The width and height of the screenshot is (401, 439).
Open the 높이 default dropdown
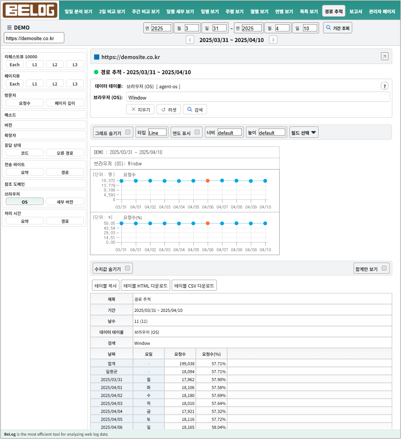click(x=272, y=132)
